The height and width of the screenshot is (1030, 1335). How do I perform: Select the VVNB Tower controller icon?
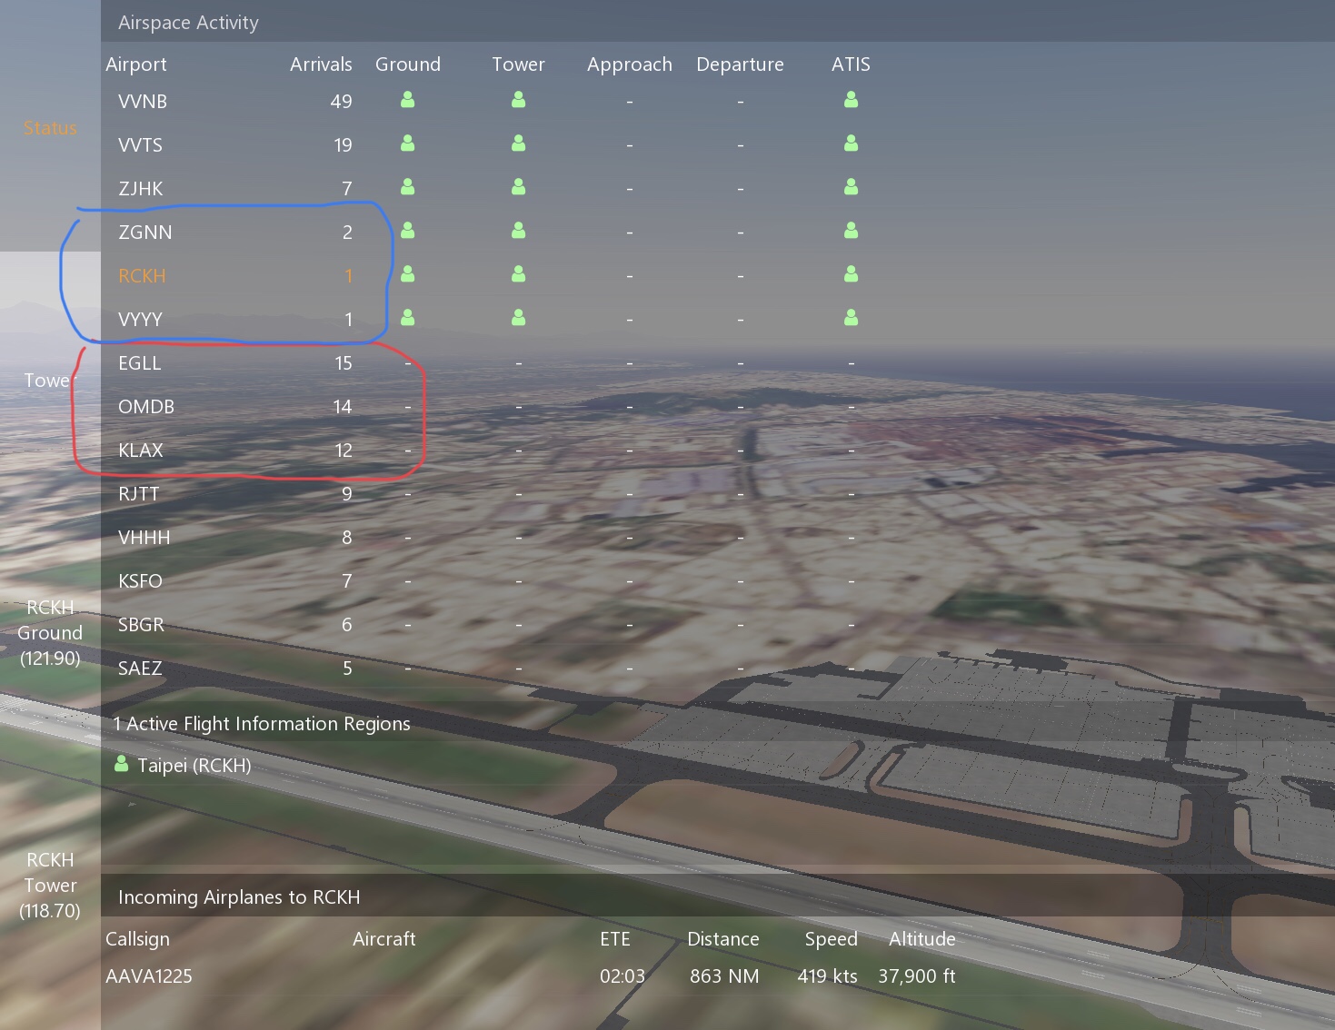point(519,100)
